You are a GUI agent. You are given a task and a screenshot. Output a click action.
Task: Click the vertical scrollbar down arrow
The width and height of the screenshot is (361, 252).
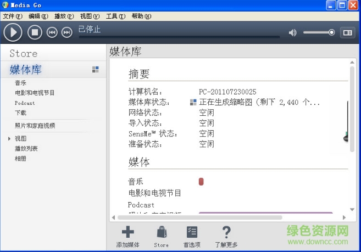coord(352,209)
